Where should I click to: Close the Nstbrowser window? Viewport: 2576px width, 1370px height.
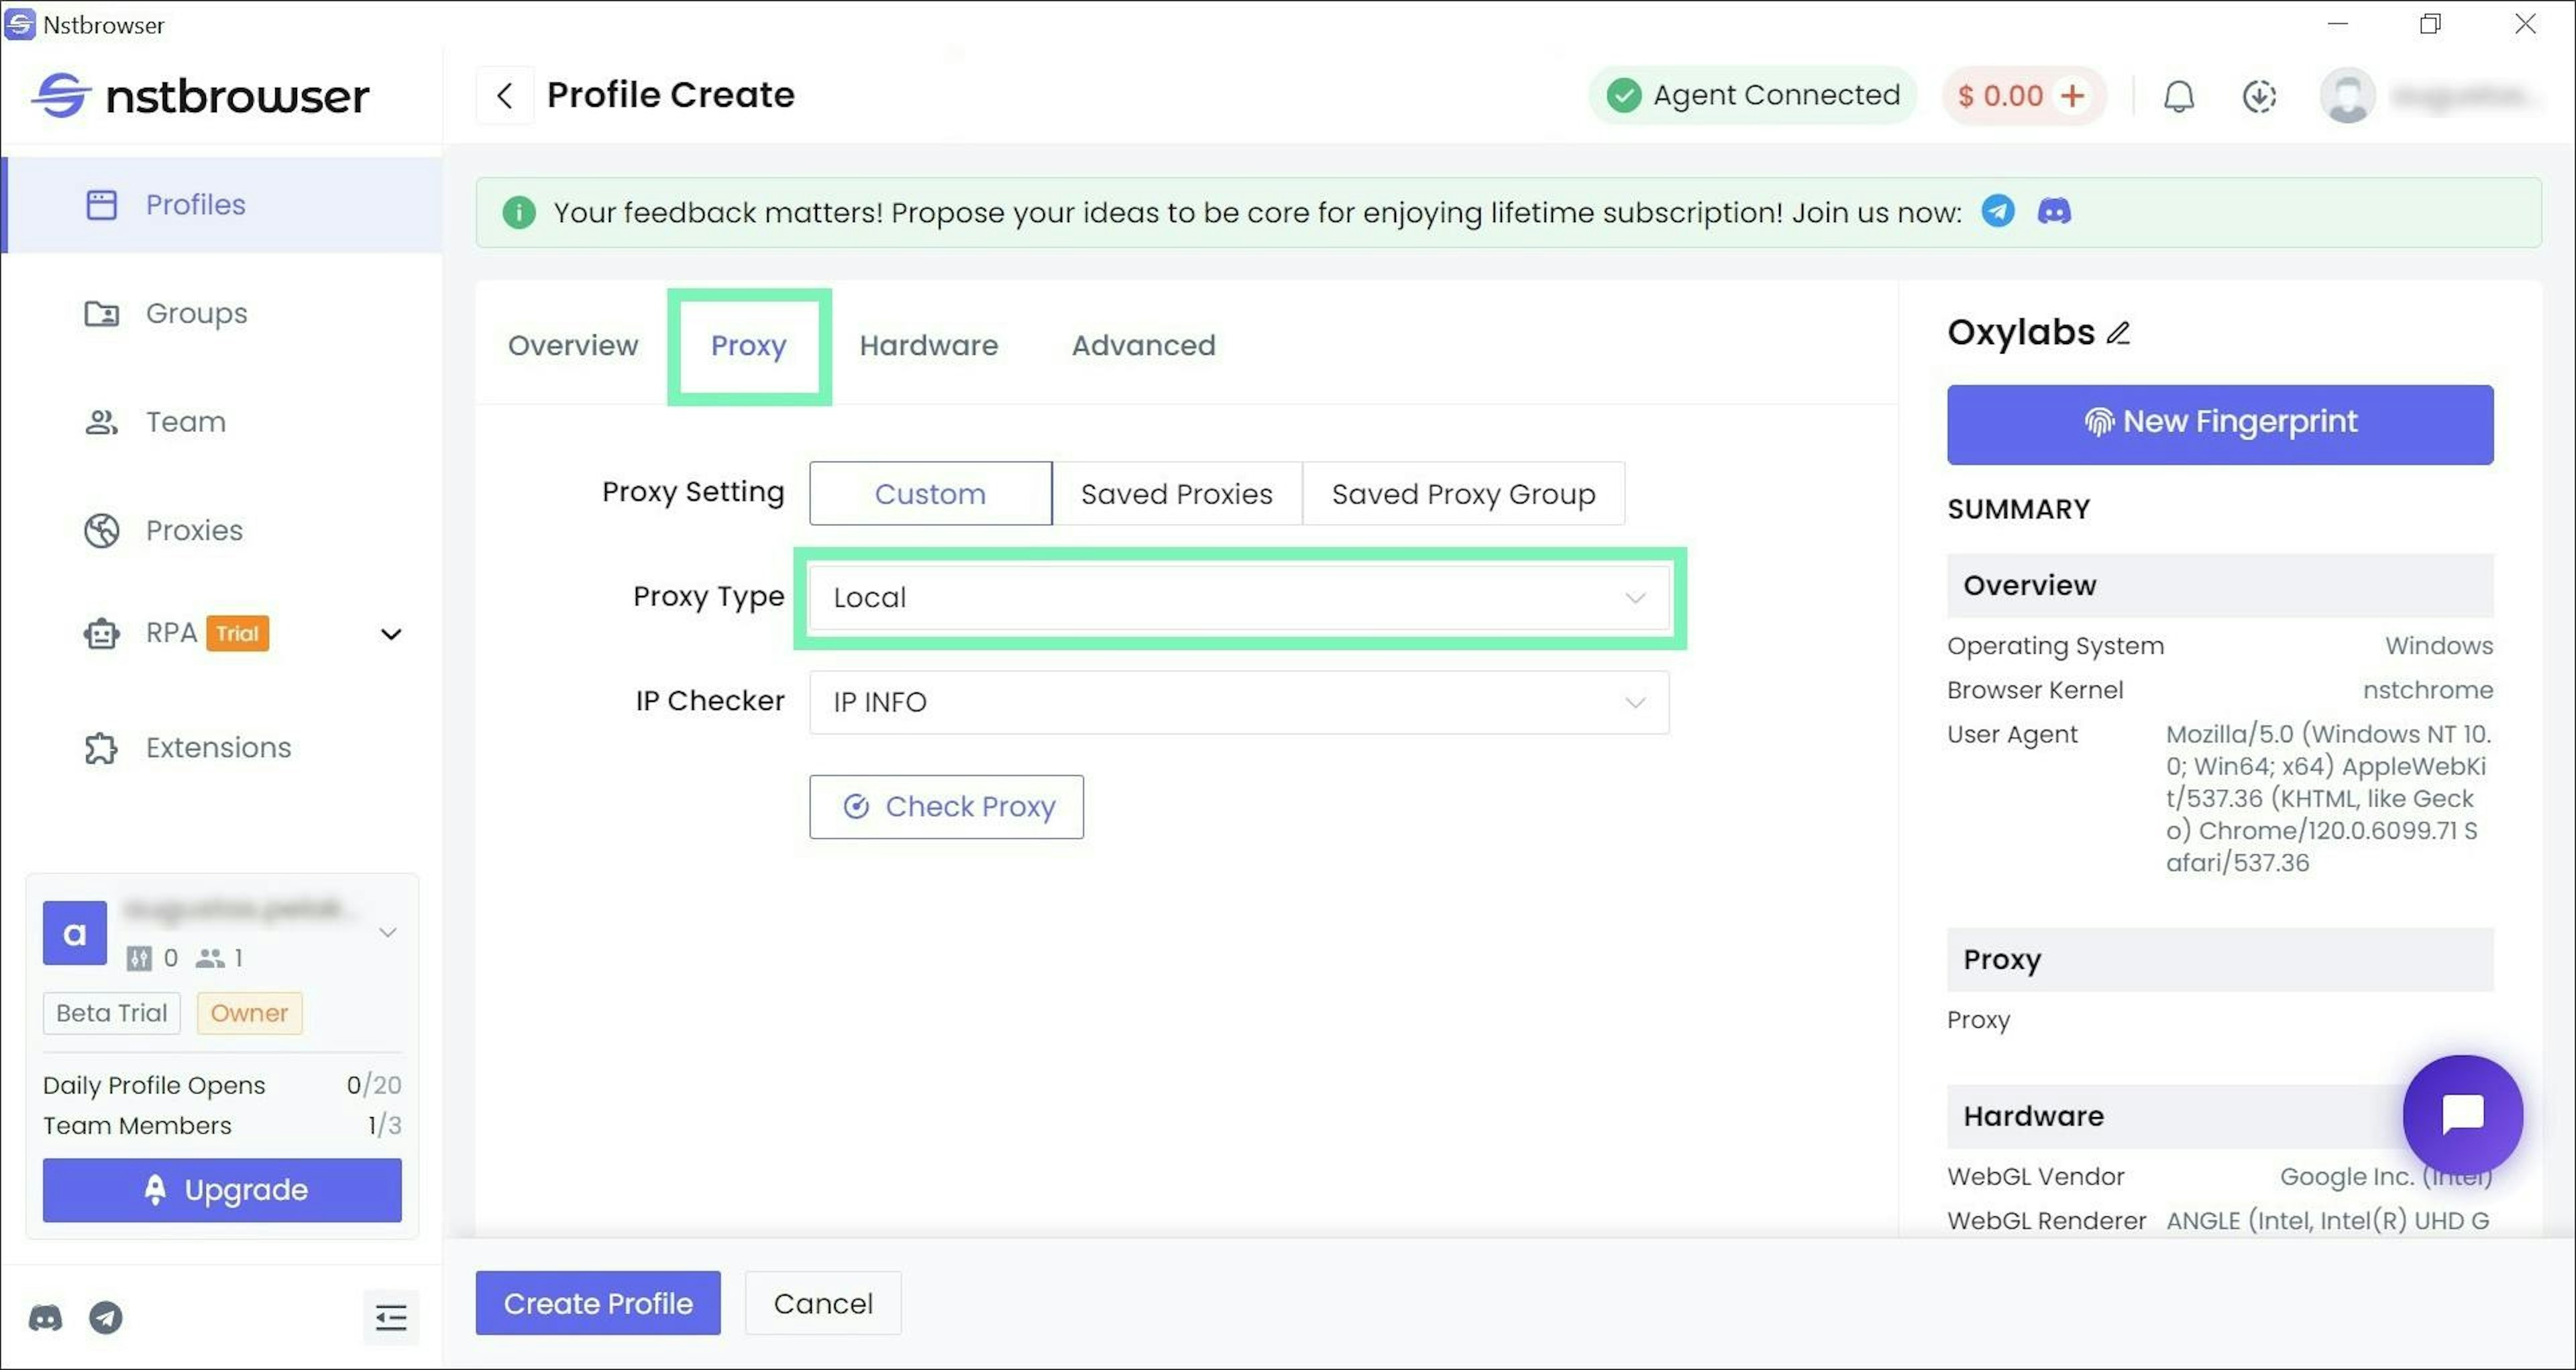pos(2525,24)
